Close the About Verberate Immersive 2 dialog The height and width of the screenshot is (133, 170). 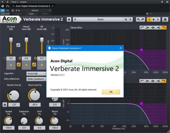[121, 48]
